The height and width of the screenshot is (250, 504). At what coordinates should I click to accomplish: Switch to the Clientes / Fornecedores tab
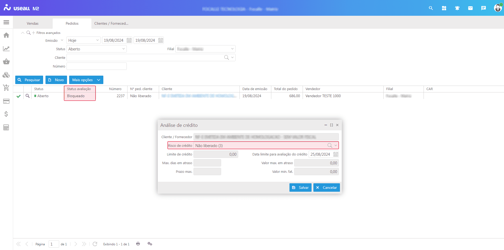[111, 23]
